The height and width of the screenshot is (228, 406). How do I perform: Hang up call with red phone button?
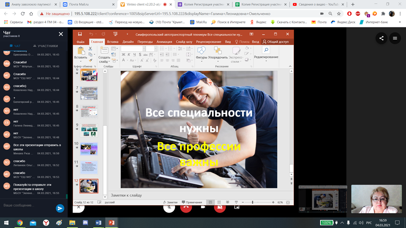coord(186,208)
